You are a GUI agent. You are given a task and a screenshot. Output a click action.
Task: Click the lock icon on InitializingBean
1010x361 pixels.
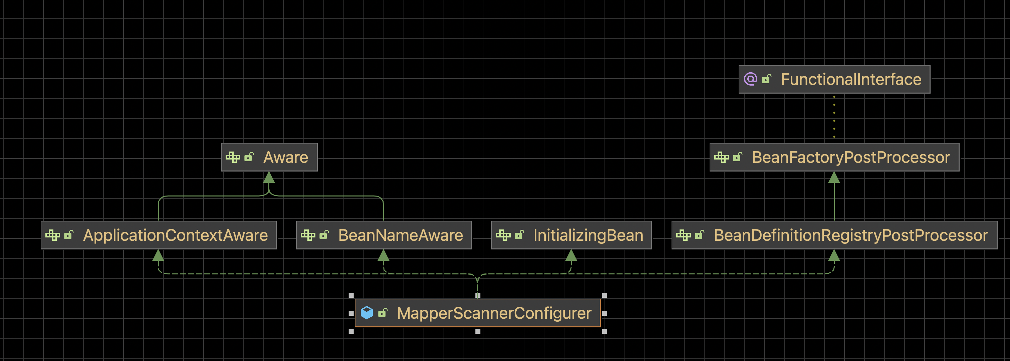pos(519,235)
